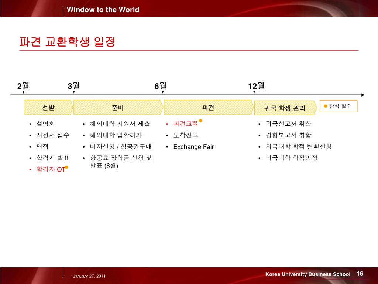Select the 파견 phase arrow box
The image size is (378, 284).
[209, 108]
